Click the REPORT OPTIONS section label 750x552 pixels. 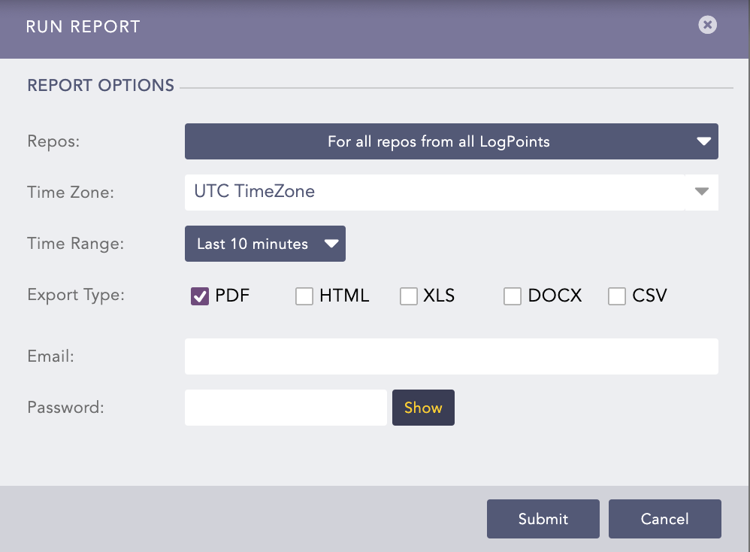coord(100,85)
